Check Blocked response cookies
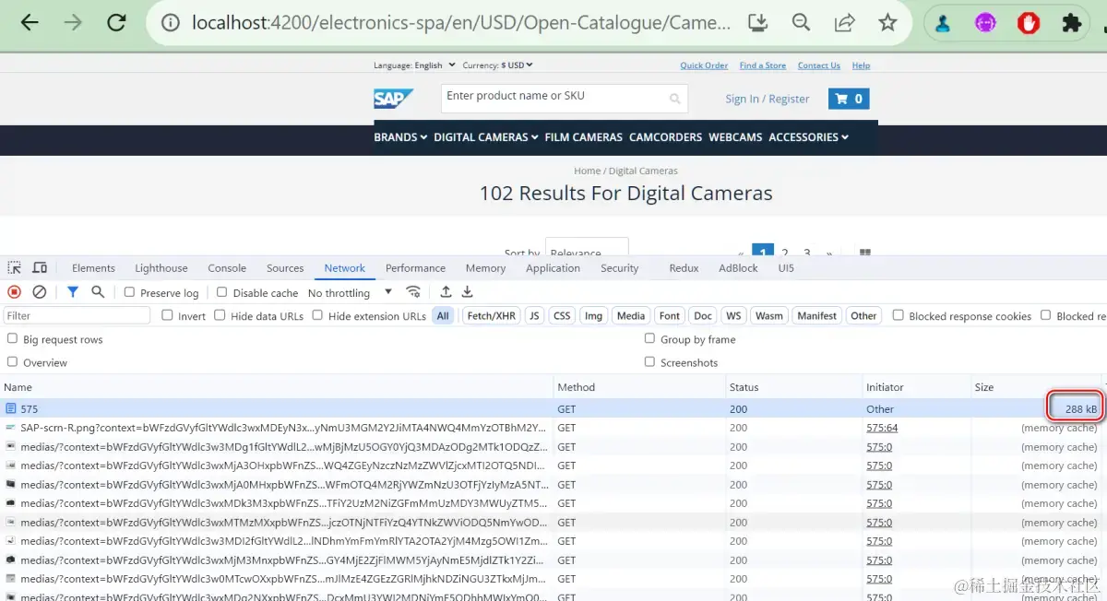The width and height of the screenshot is (1107, 601). pos(899,315)
